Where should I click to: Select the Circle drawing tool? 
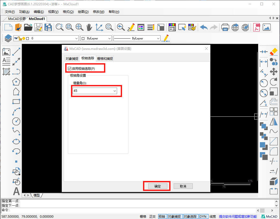[x=16, y=121]
